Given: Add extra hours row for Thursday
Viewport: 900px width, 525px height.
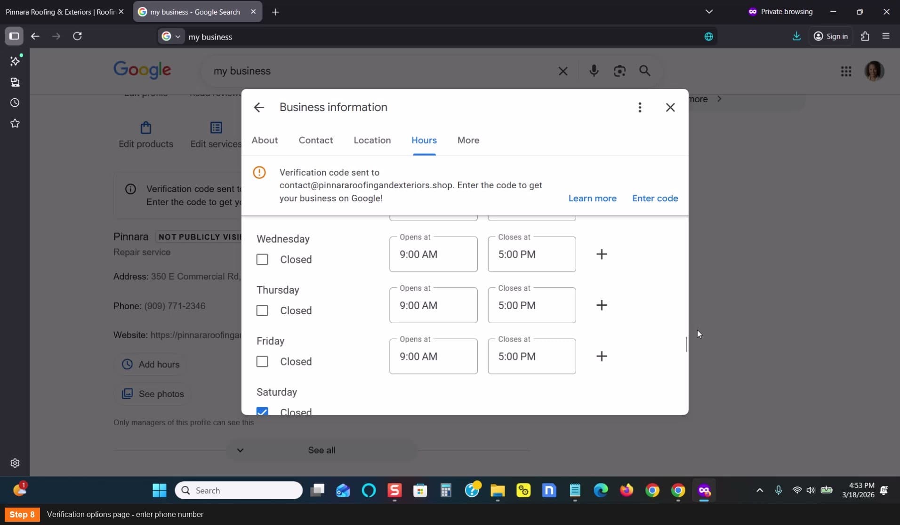Looking at the screenshot, I should tap(602, 305).
